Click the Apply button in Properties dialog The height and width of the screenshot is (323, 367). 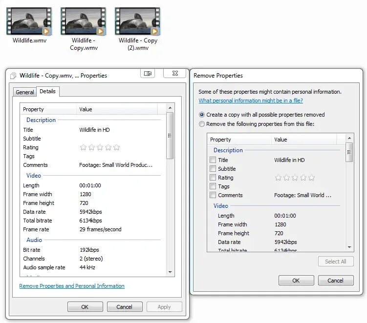point(164,306)
